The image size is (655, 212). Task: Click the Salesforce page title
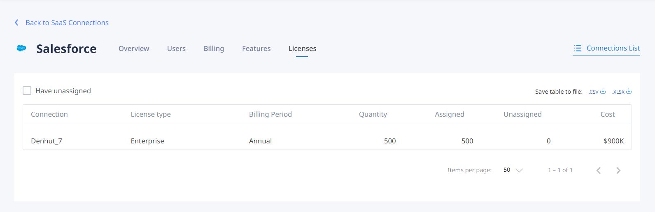(x=66, y=48)
